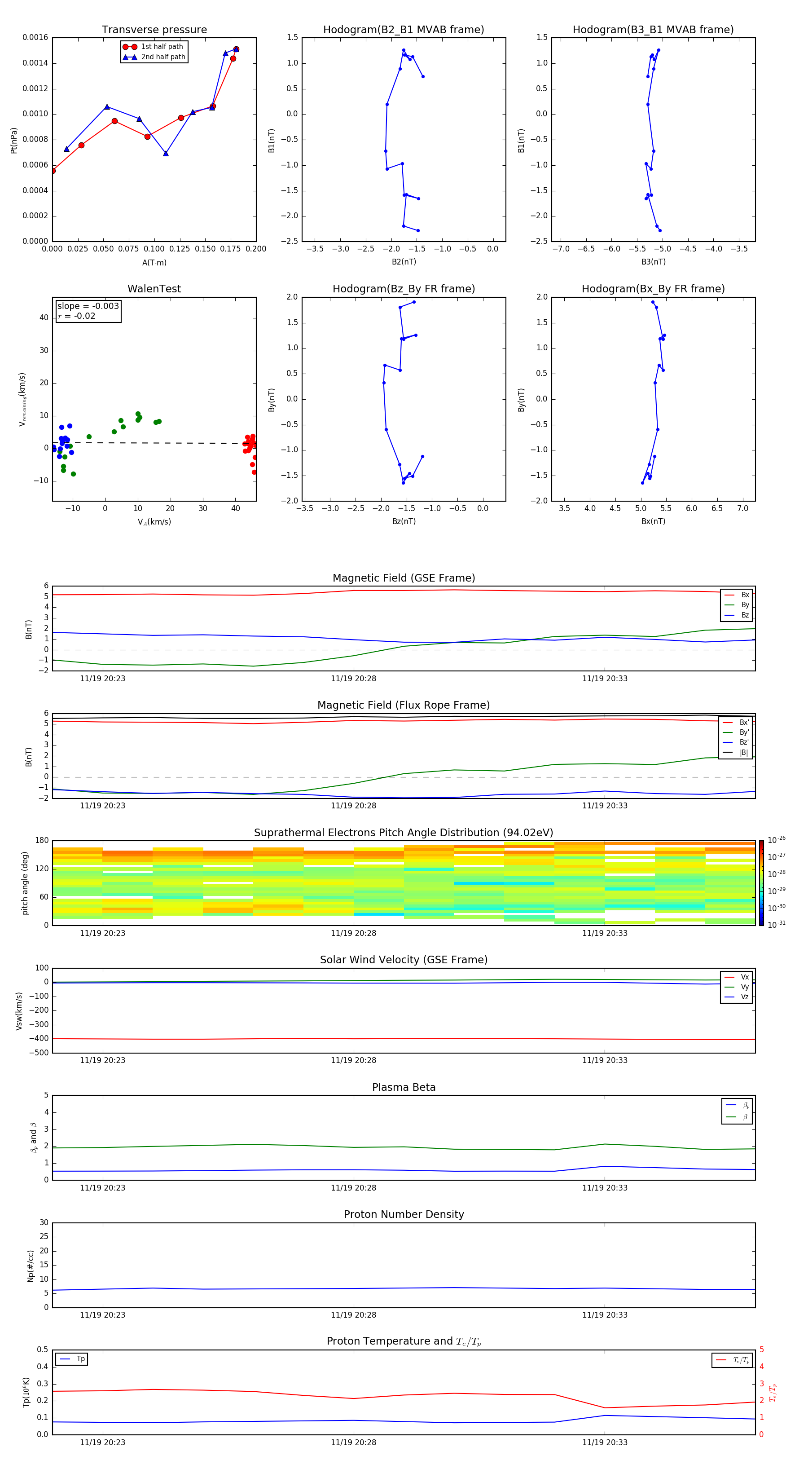The height and width of the screenshot is (1482, 808).
Task: Click 'By' in GSE magnetic field legend
Action: (x=745, y=604)
